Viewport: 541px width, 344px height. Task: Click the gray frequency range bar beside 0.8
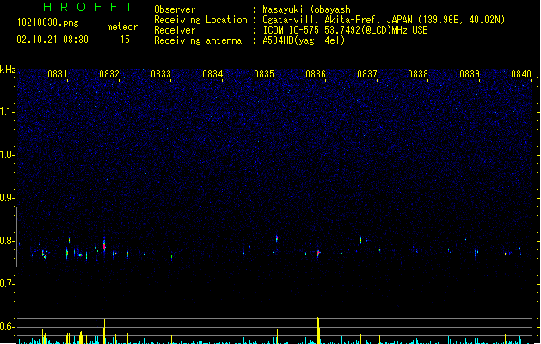point(17,237)
